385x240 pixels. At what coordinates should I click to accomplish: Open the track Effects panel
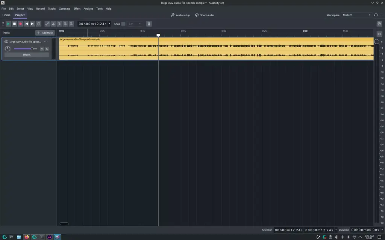(x=27, y=55)
